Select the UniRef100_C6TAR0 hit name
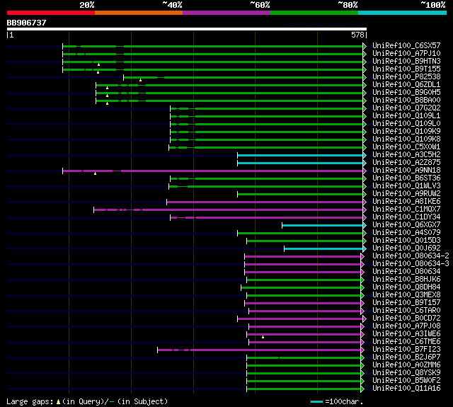Screen dimensions: 453x407 [406, 311]
